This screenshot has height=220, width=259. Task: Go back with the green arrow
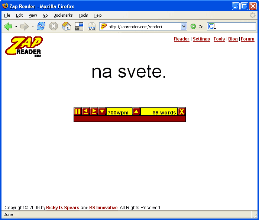click(8, 26)
